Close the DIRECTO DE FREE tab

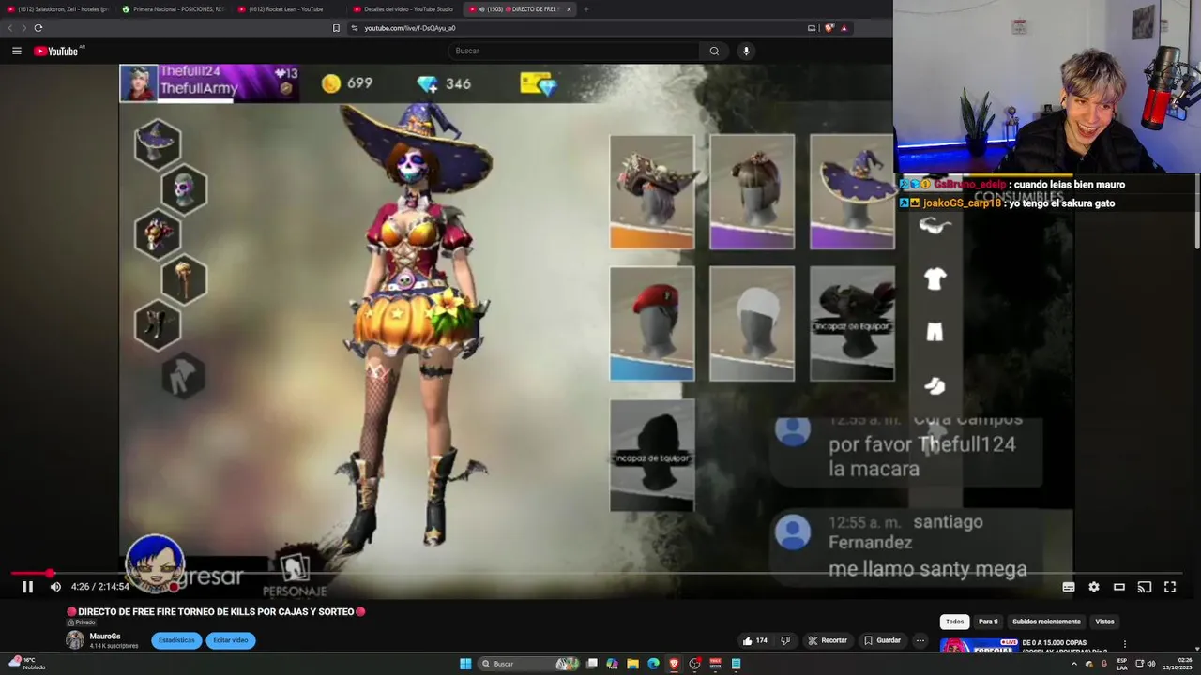(569, 9)
